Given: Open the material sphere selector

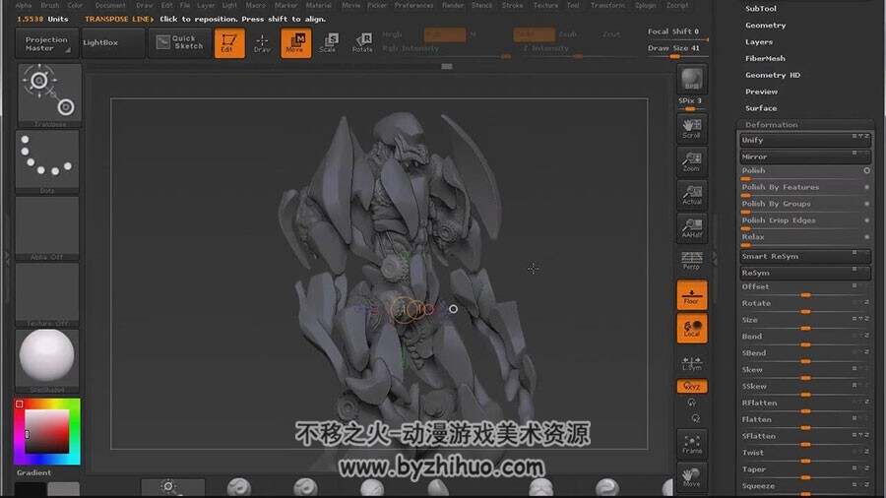Looking at the screenshot, I should click(x=47, y=360).
